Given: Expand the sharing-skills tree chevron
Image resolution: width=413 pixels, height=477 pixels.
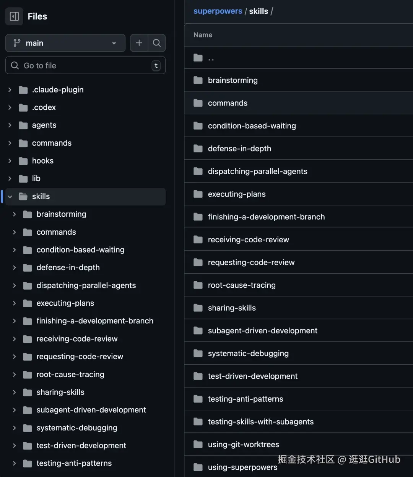Looking at the screenshot, I should click(x=15, y=392).
